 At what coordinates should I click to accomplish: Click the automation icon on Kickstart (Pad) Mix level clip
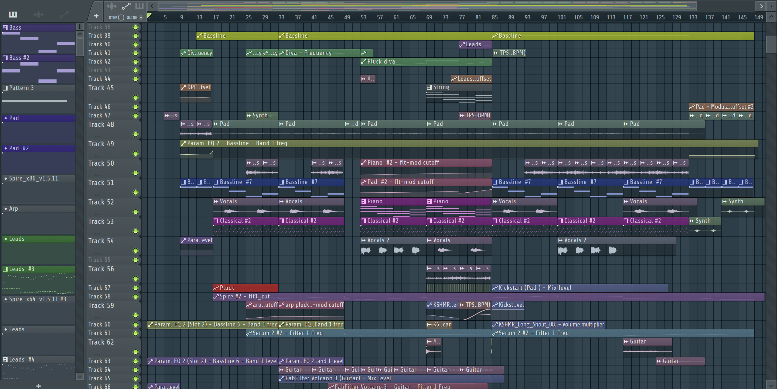click(495, 288)
